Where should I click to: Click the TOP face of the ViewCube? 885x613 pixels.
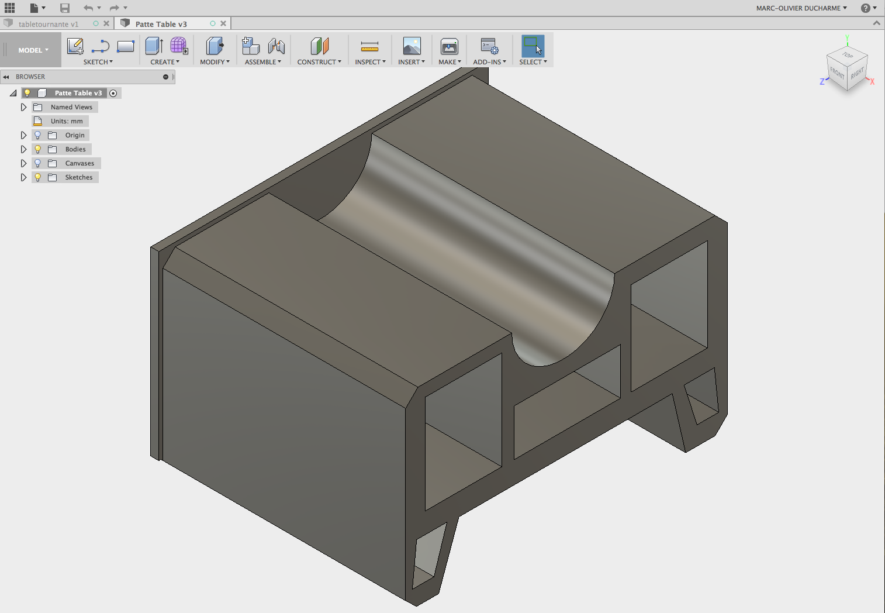tap(848, 56)
